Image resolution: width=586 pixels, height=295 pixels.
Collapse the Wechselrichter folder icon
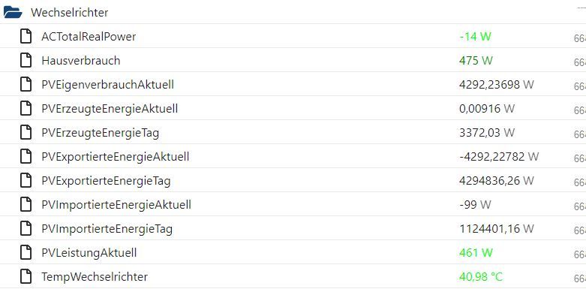[x=13, y=12]
